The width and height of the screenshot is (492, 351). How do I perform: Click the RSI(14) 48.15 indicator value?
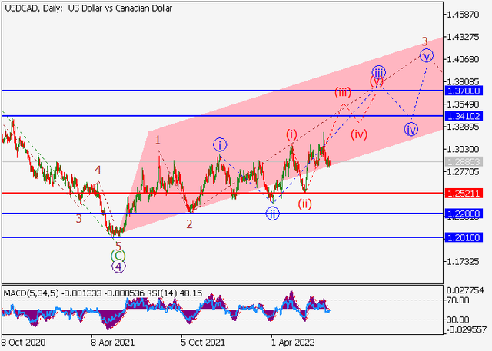pyautogui.click(x=175, y=293)
